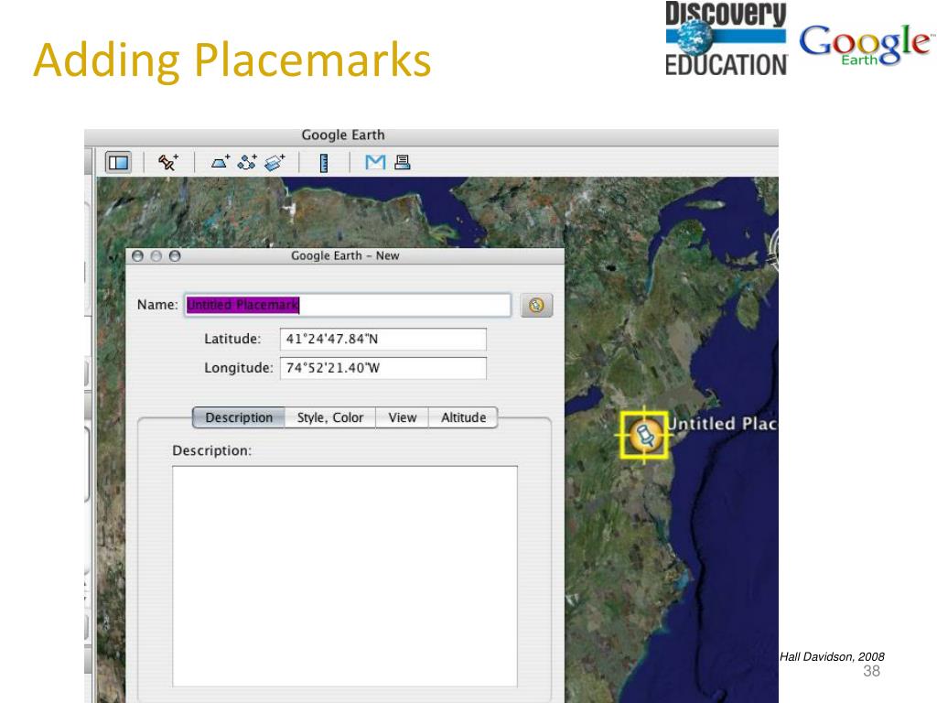Switch to the Altitude tab
Viewport: 937px width, 703px height.
(x=463, y=417)
